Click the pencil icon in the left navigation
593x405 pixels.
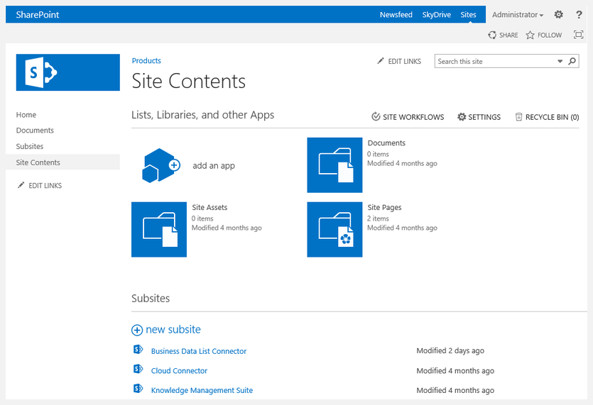pyautogui.click(x=21, y=185)
